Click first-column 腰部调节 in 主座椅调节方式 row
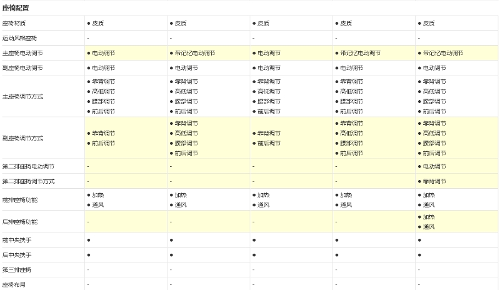 pos(103,101)
